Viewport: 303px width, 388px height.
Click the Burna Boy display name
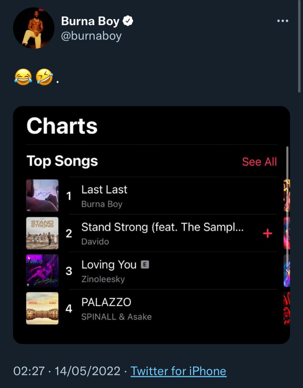tap(90, 21)
